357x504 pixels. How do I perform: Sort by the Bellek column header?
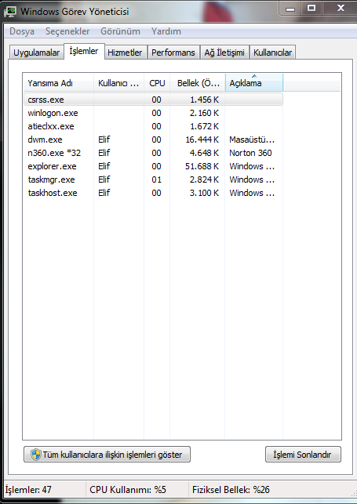tap(198, 83)
